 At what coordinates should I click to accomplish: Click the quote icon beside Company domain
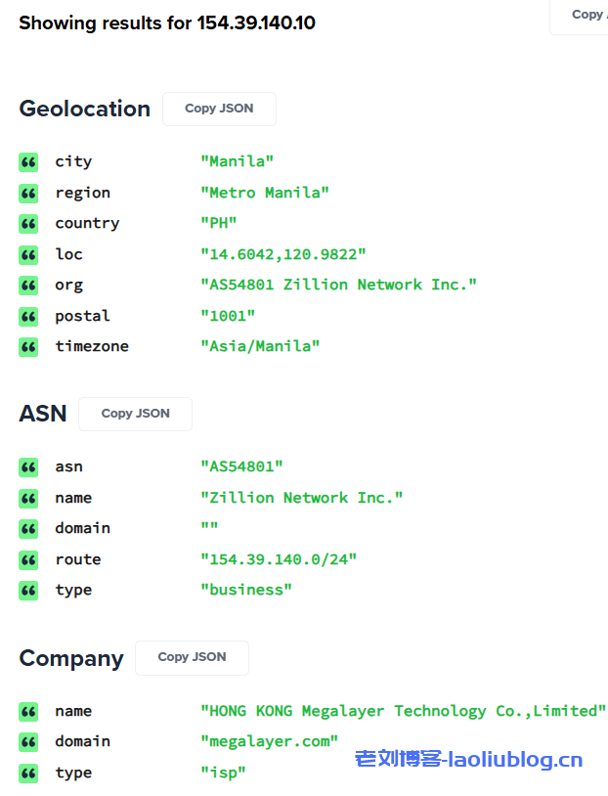point(28,741)
